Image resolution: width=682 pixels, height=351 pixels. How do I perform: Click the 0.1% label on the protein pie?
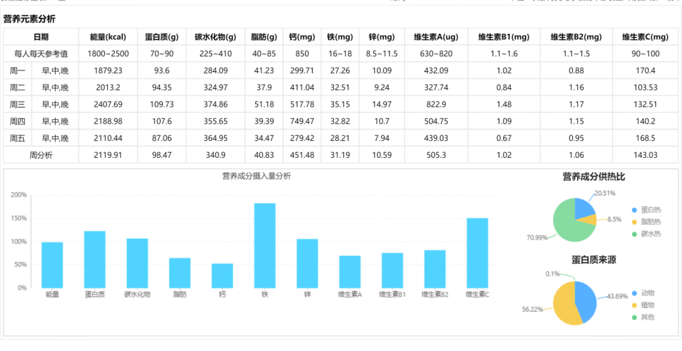coord(553,274)
